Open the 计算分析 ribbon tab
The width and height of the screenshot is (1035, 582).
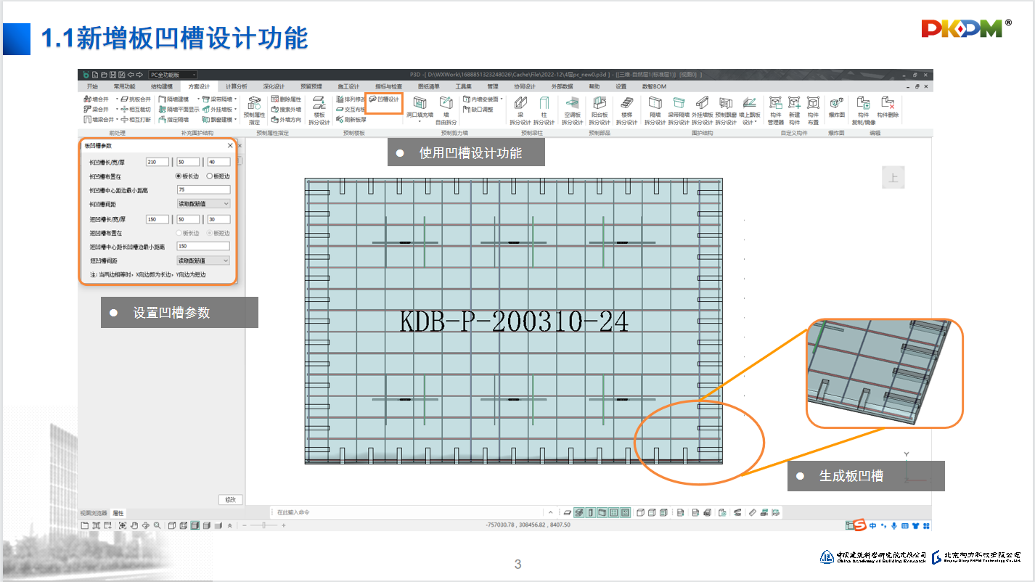pyautogui.click(x=236, y=86)
